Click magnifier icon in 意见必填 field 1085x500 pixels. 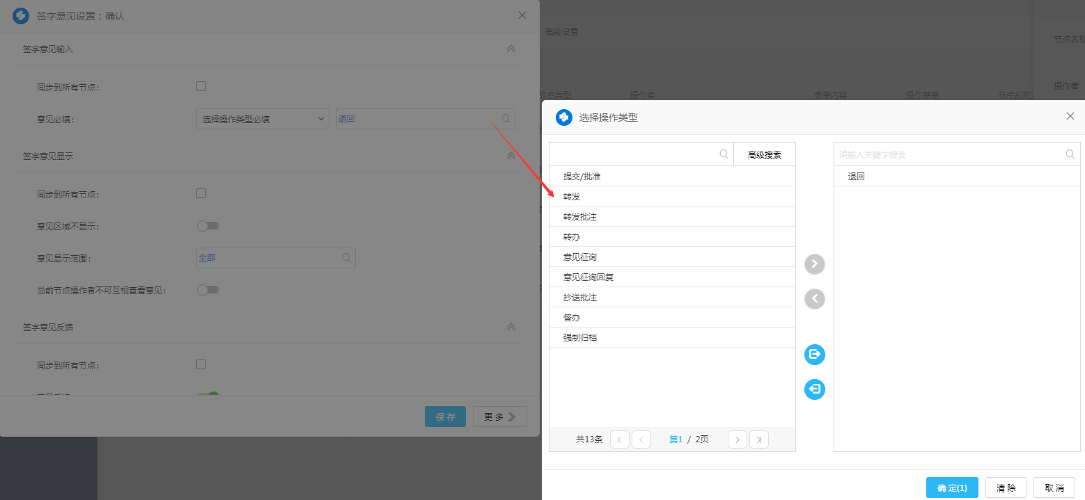506,119
